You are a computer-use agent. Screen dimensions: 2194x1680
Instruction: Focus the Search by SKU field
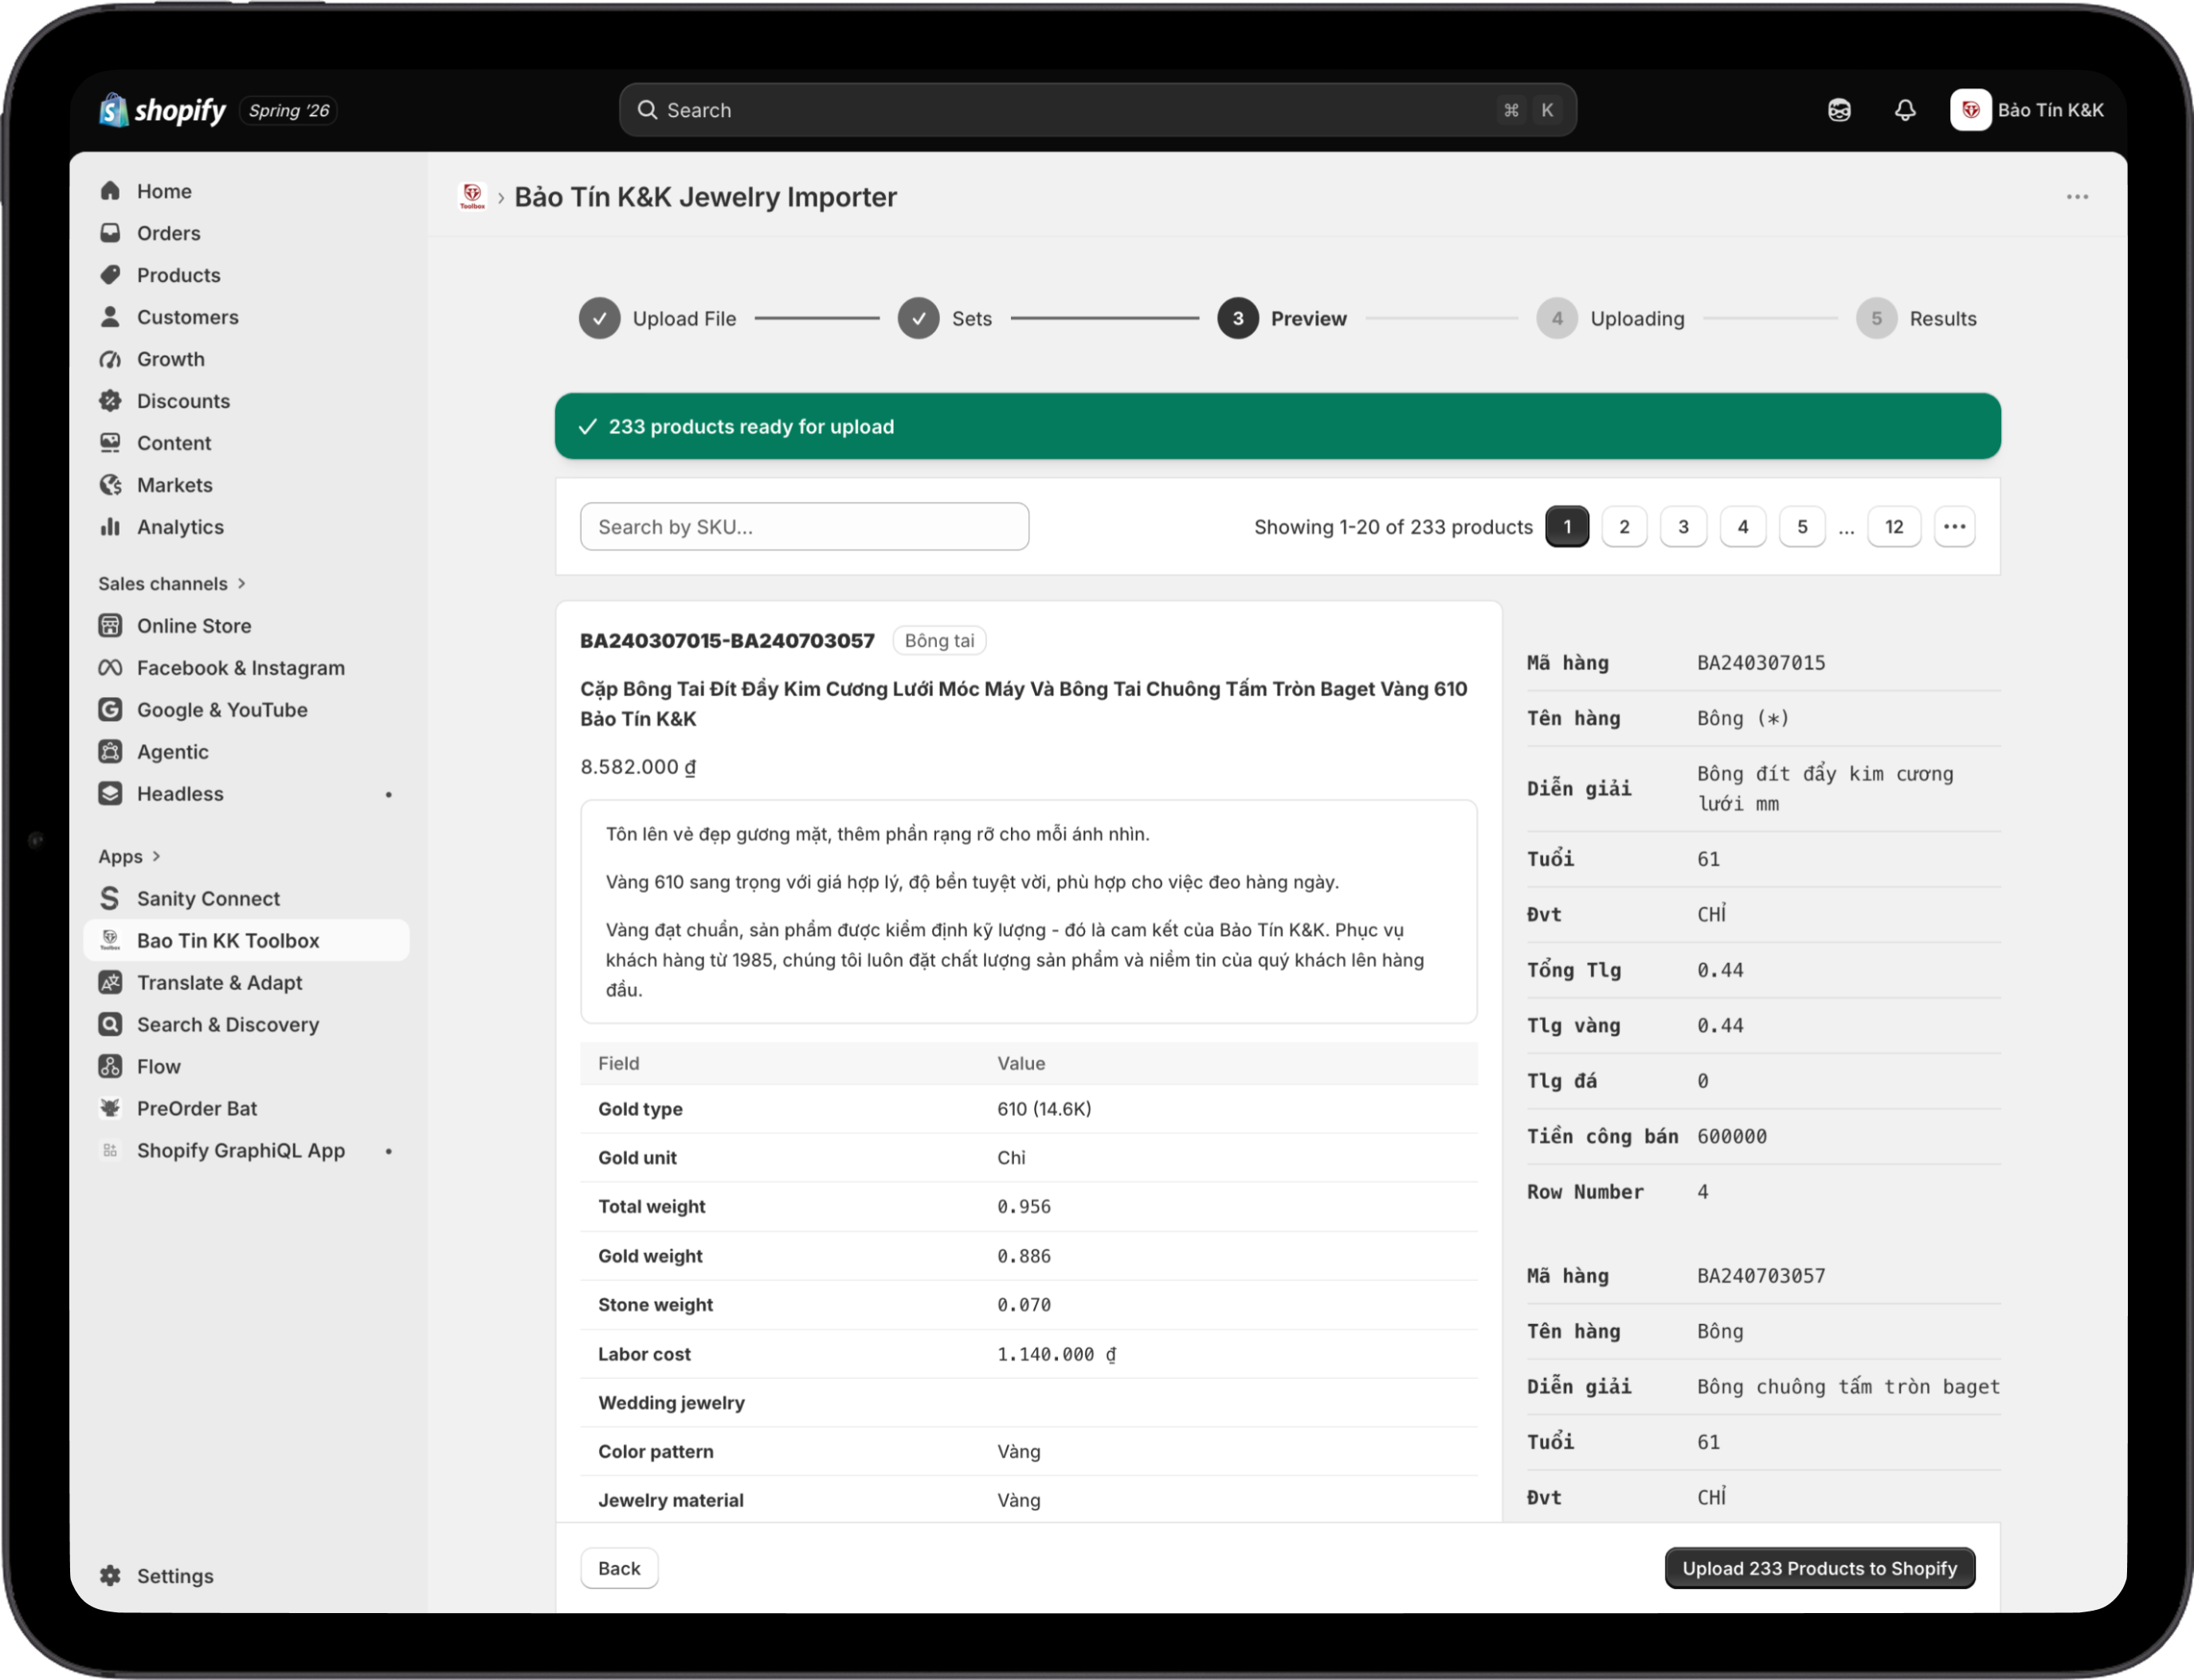point(804,527)
